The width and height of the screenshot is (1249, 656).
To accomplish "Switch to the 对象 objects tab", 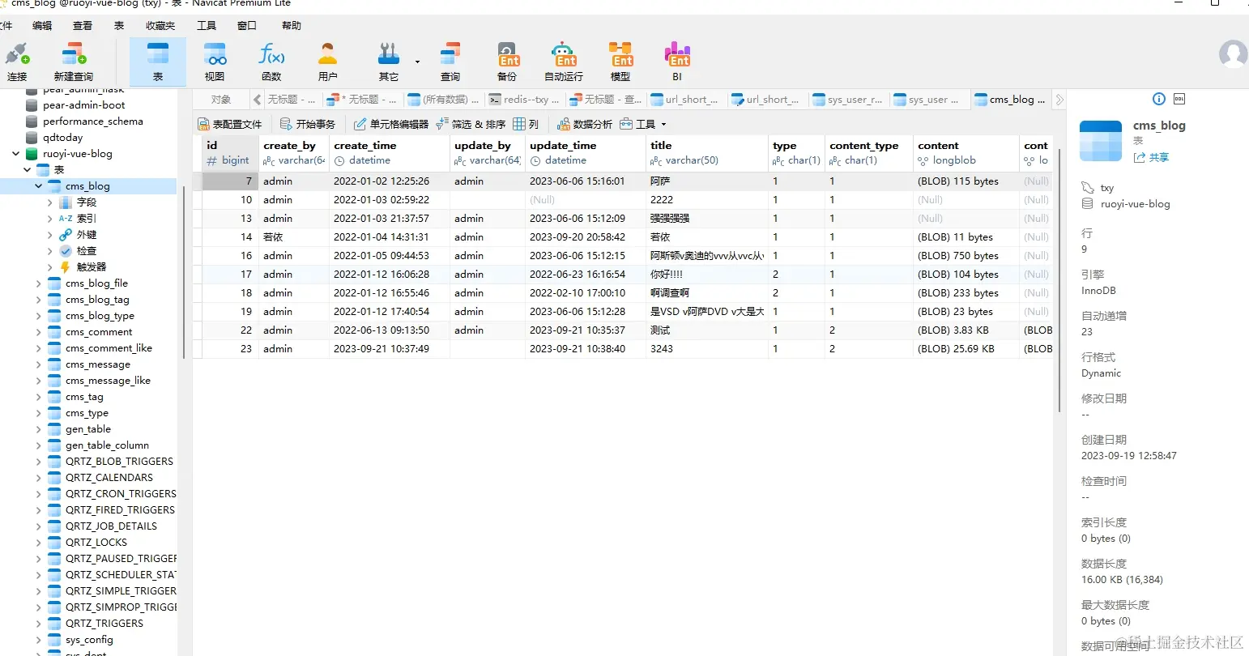I will pos(221,100).
